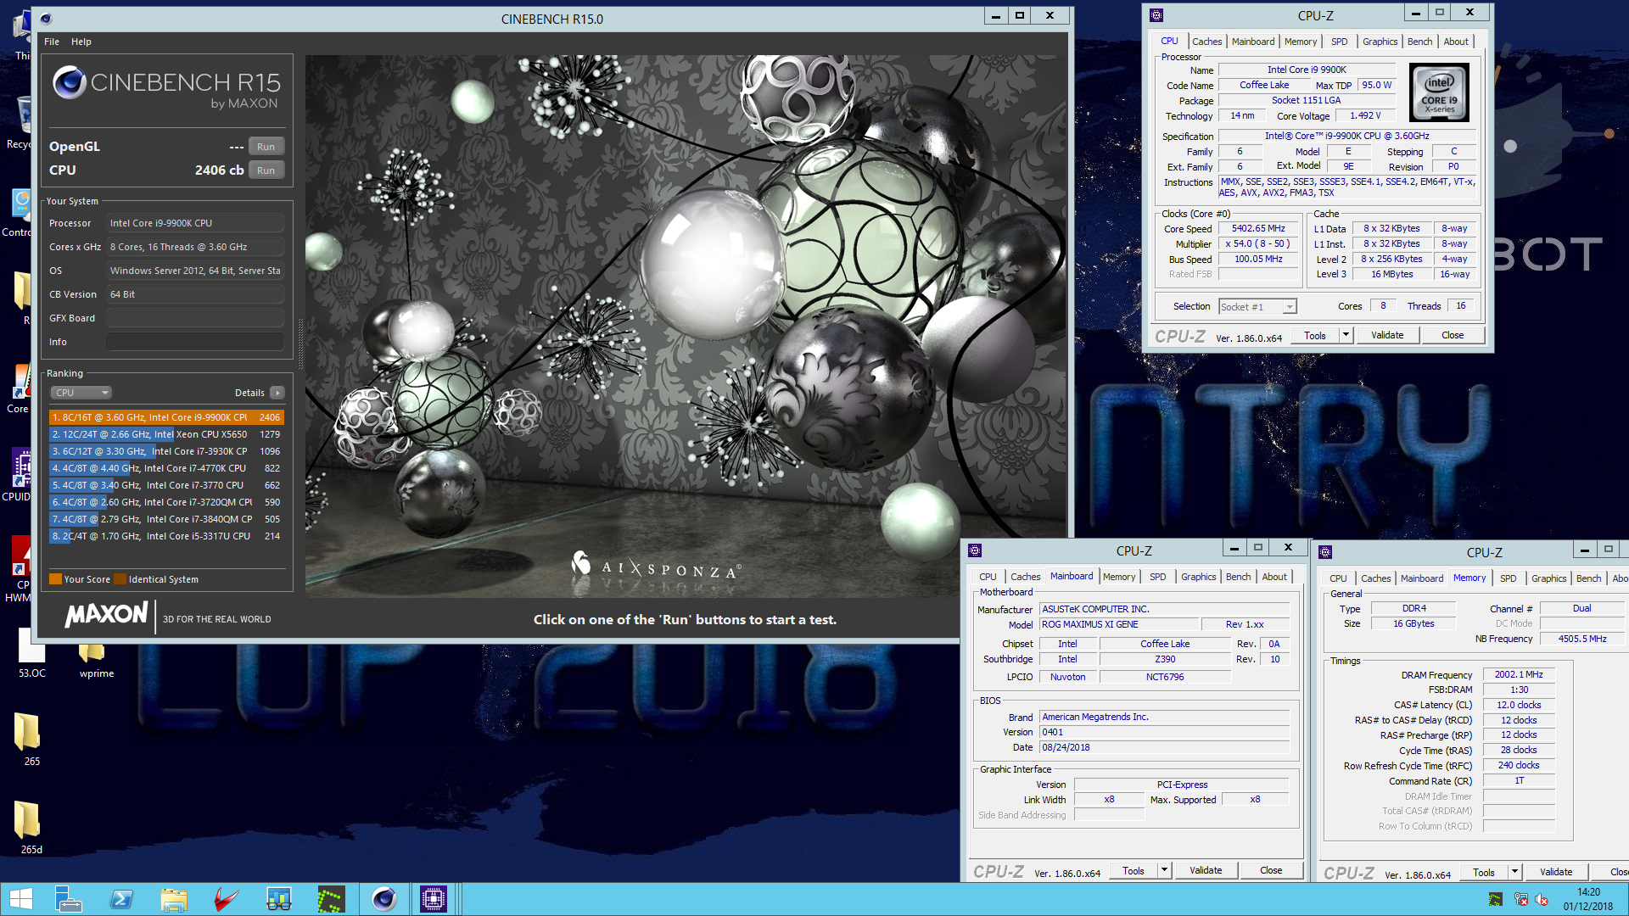
Task: Run the OpenGL benchmark
Action: tap(266, 147)
